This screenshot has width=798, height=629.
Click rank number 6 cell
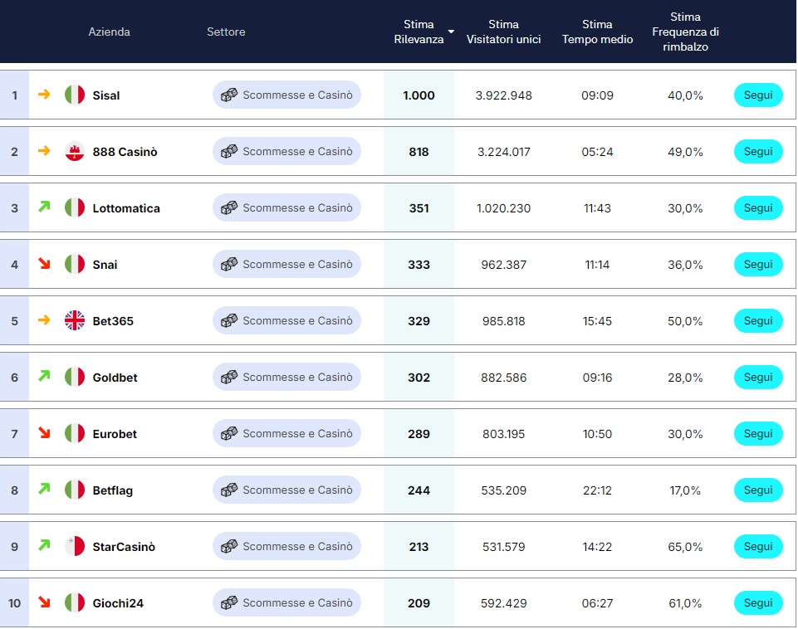pos(14,378)
